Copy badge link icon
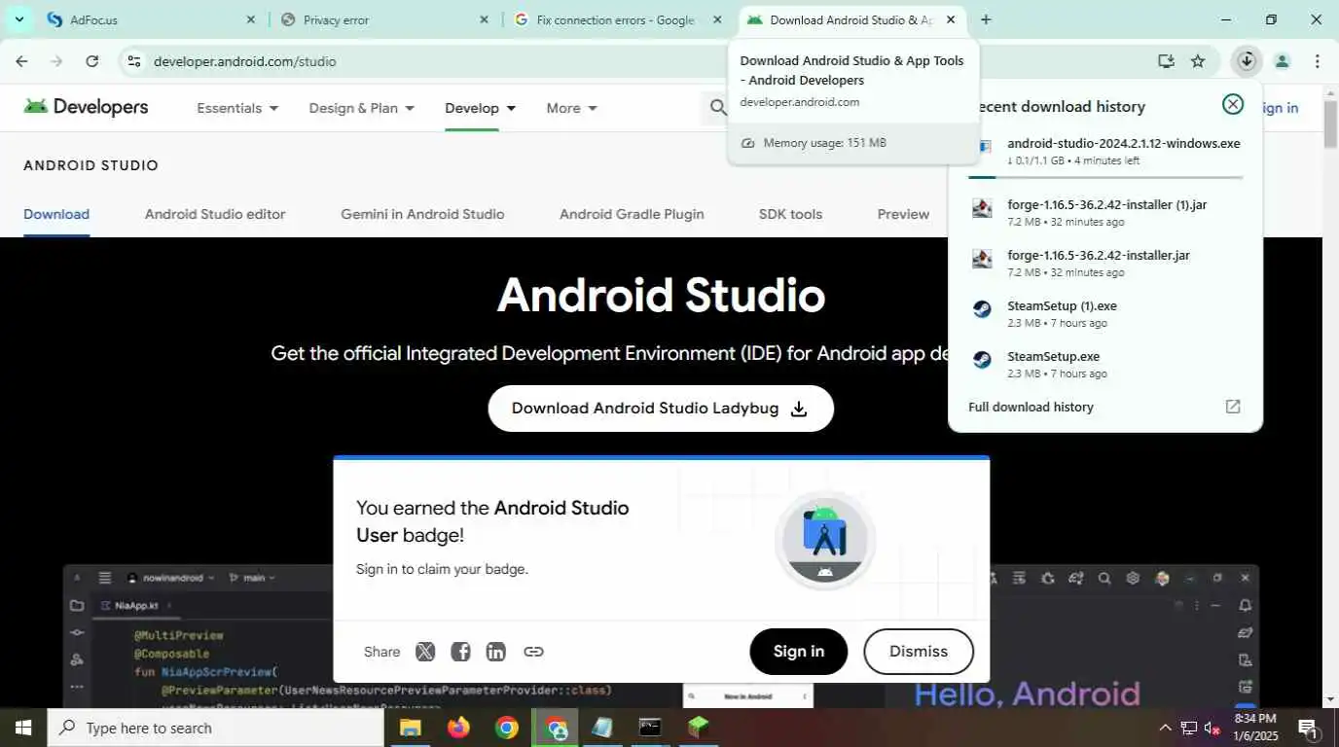 point(533,652)
